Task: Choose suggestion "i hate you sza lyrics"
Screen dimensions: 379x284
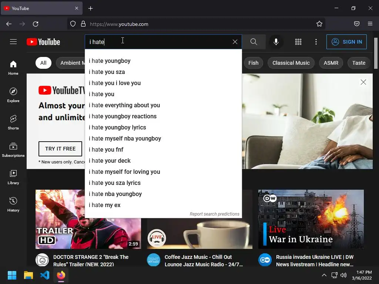Action: click(x=163, y=183)
